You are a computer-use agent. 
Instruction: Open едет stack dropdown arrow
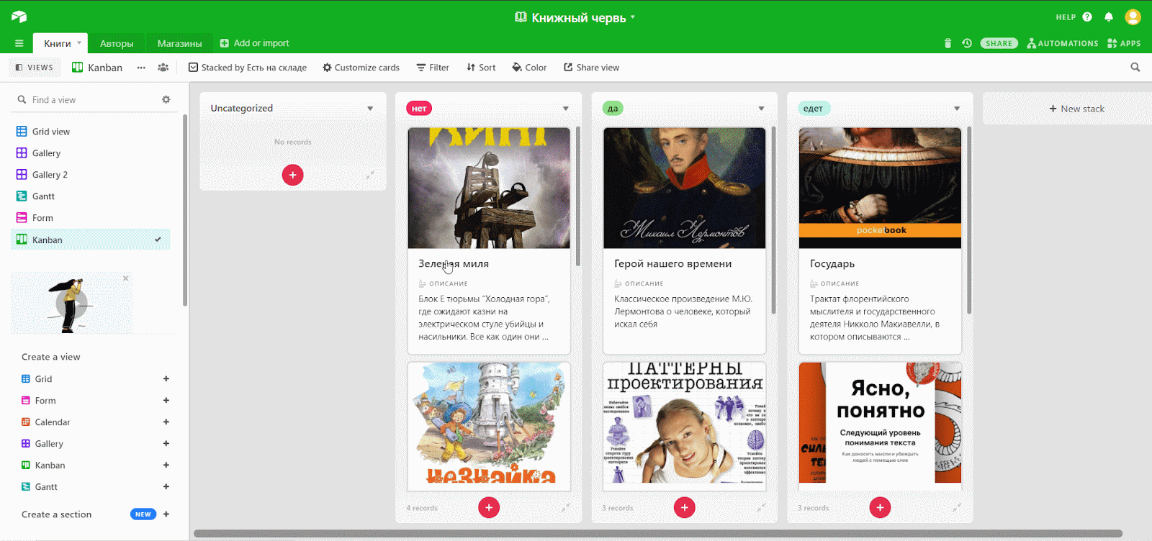point(957,109)
